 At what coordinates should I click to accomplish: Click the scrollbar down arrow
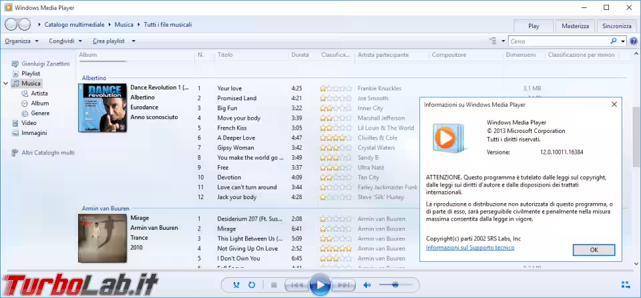pos(636,263)
